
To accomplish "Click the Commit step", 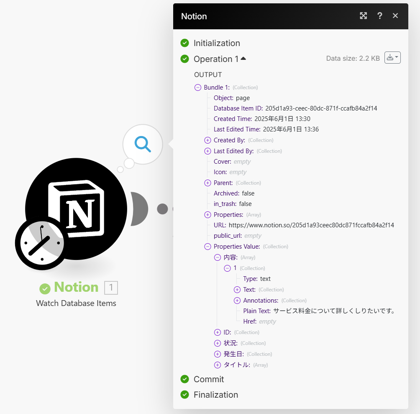I will [x=209, y=379].
